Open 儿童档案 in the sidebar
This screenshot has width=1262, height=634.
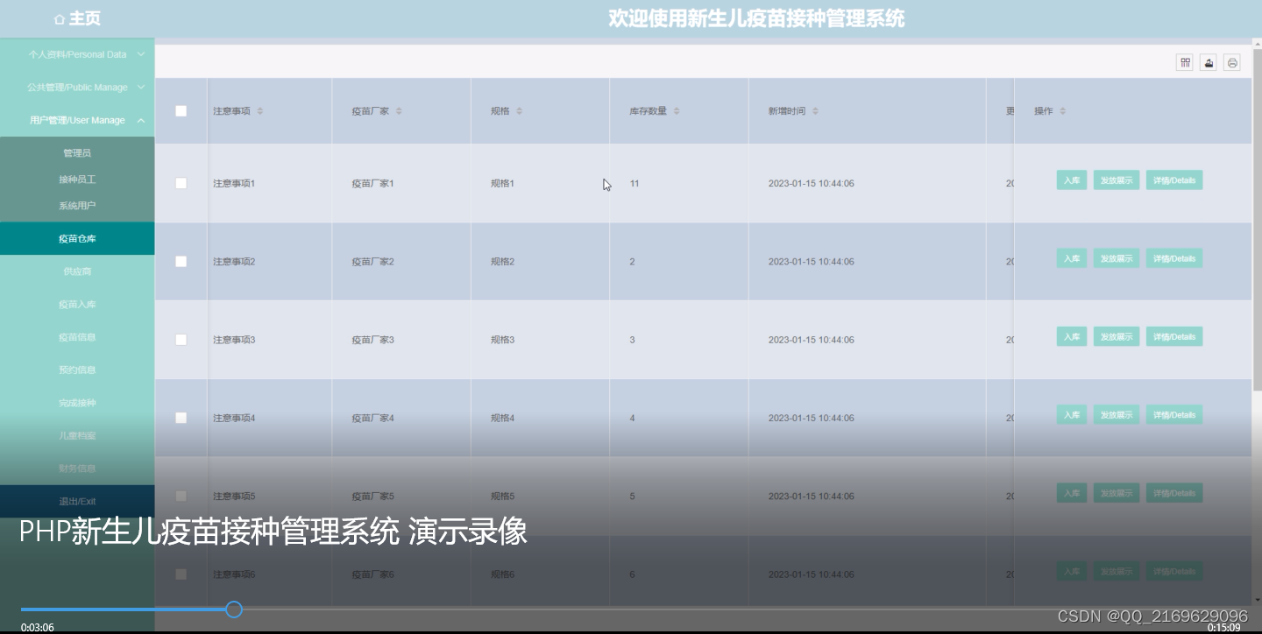(x=77, y=435)
